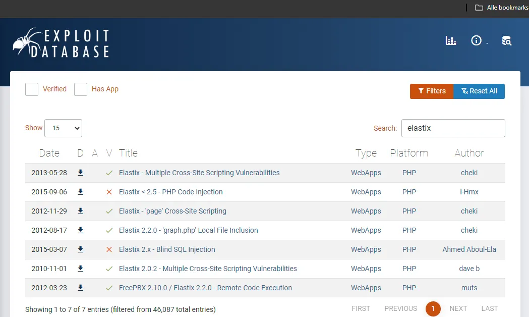Open the Elastix 'page' Cross-Site Scripting link

pos(172,211)
